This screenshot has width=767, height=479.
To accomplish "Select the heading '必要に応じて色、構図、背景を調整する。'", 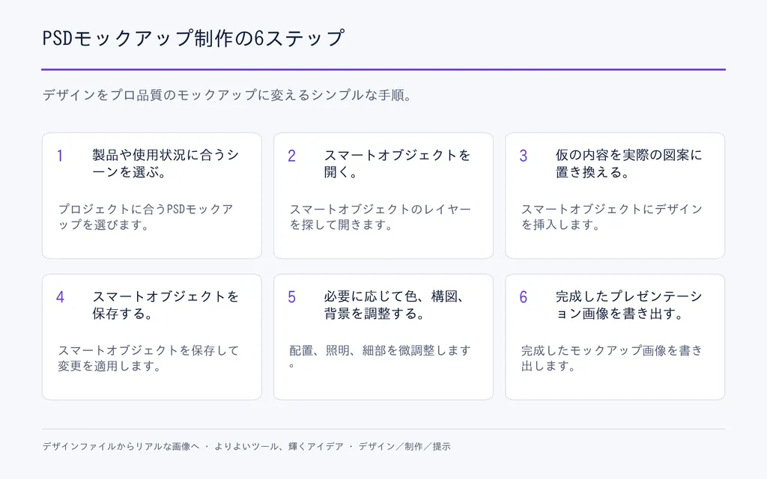I will click(394, 305).
